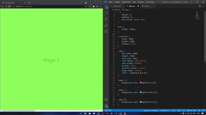Click the line and column status indicator
Viewport: 206px width, 115px height.
[151, 111]
